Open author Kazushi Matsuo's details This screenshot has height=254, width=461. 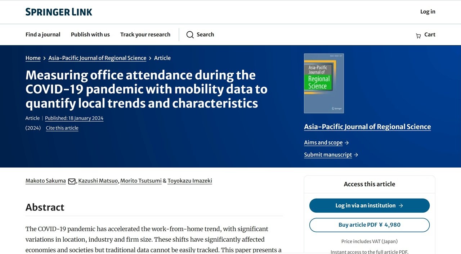pos(98,181)
